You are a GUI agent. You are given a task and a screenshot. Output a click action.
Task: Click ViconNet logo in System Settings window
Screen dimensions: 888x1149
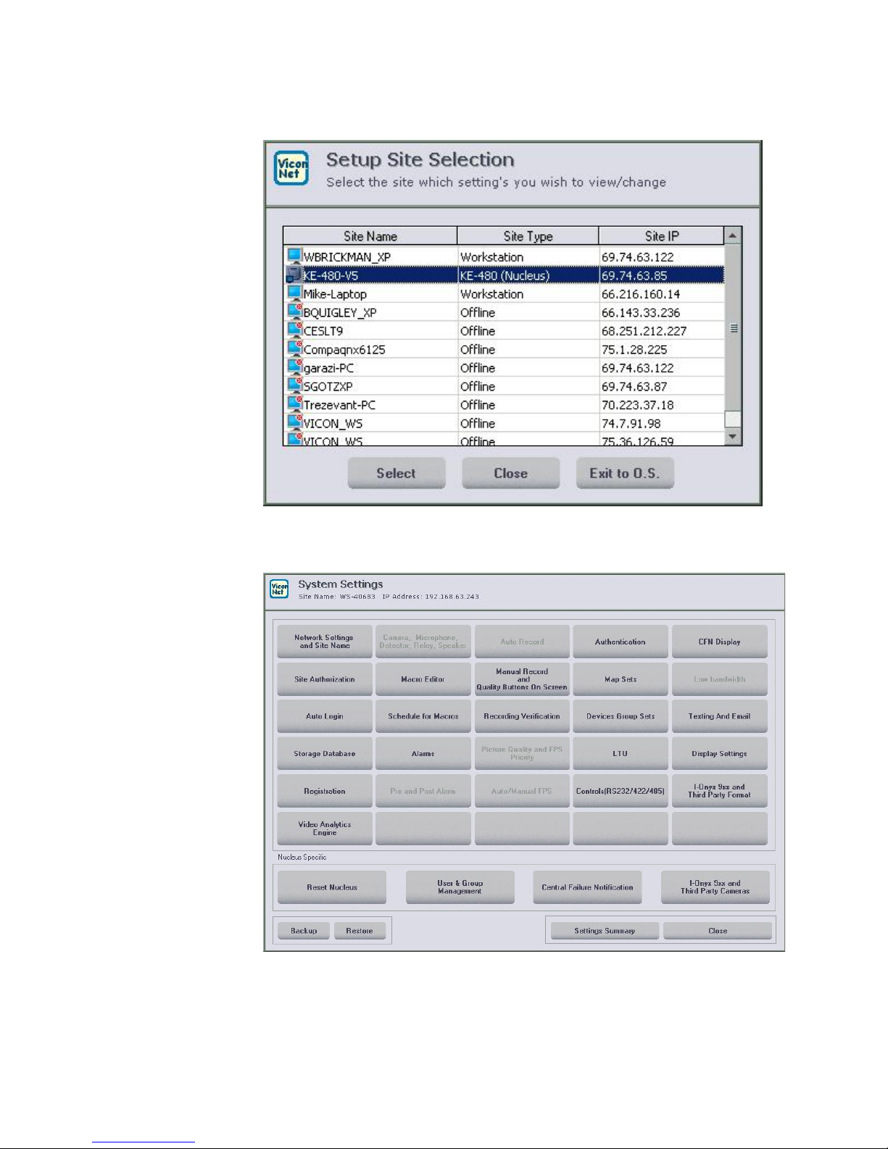pos(279,589)
